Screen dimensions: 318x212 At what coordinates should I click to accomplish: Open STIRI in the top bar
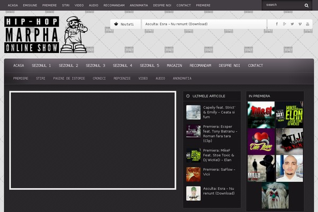66,5
